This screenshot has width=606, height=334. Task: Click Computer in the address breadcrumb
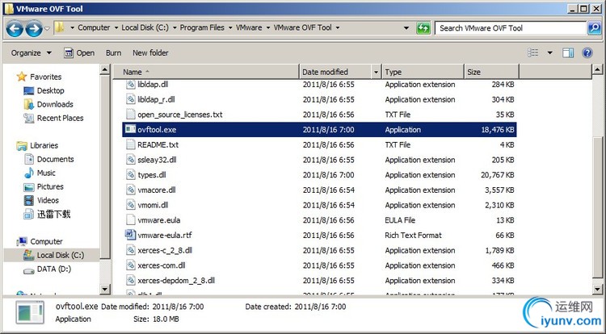click(x=94, y=27)
